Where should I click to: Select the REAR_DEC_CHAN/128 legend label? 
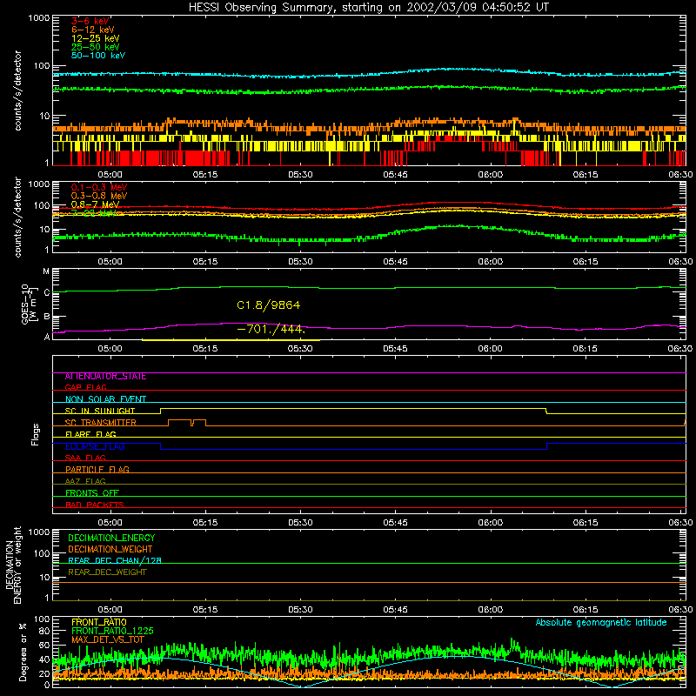pyautogui.click(x=115, y=561)
